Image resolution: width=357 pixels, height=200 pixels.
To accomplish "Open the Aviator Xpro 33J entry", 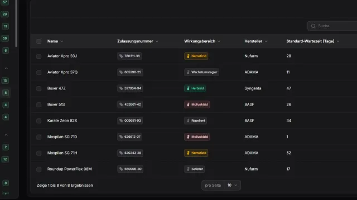I will coord(62,56).
